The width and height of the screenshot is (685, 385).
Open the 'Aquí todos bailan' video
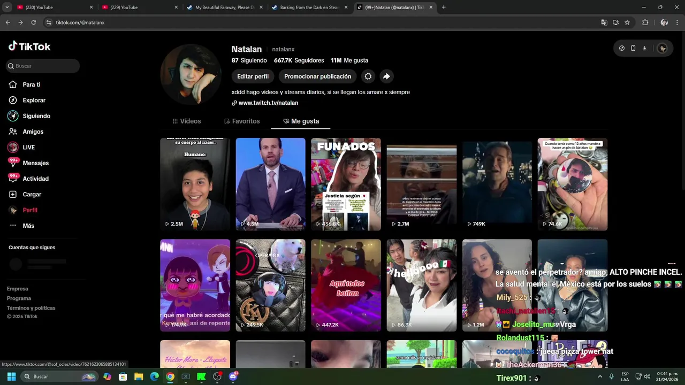point(346,286)
